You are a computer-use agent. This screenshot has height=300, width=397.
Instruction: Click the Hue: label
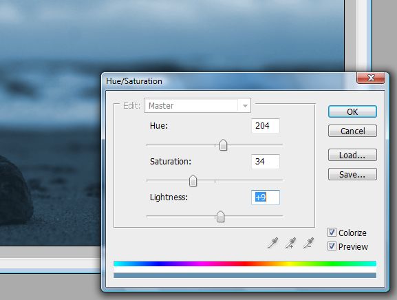coord(159,125)
